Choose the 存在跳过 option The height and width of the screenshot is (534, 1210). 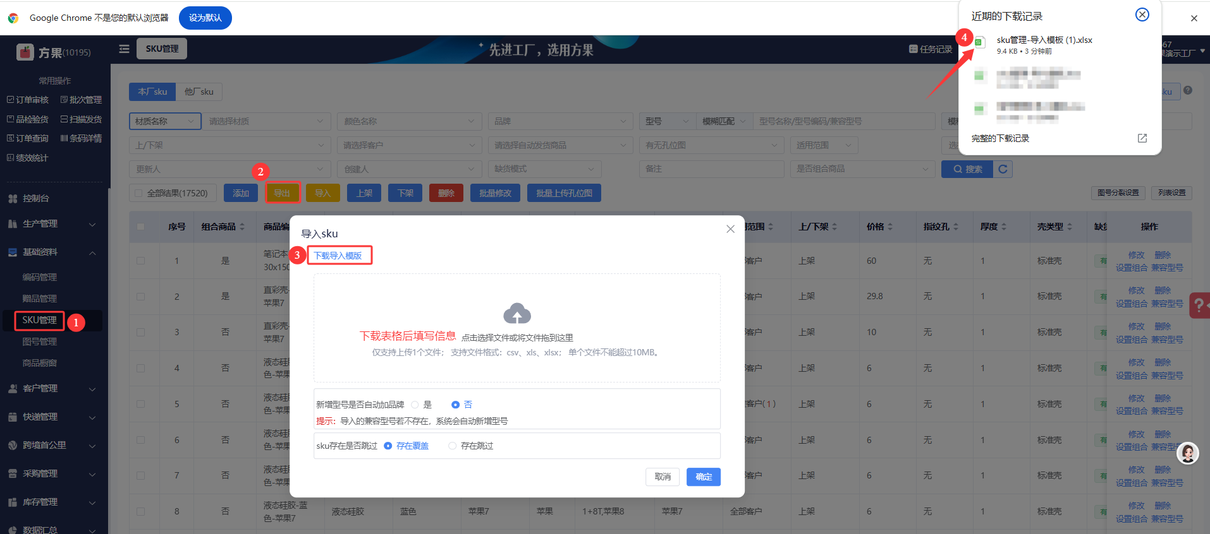[453, 446]
